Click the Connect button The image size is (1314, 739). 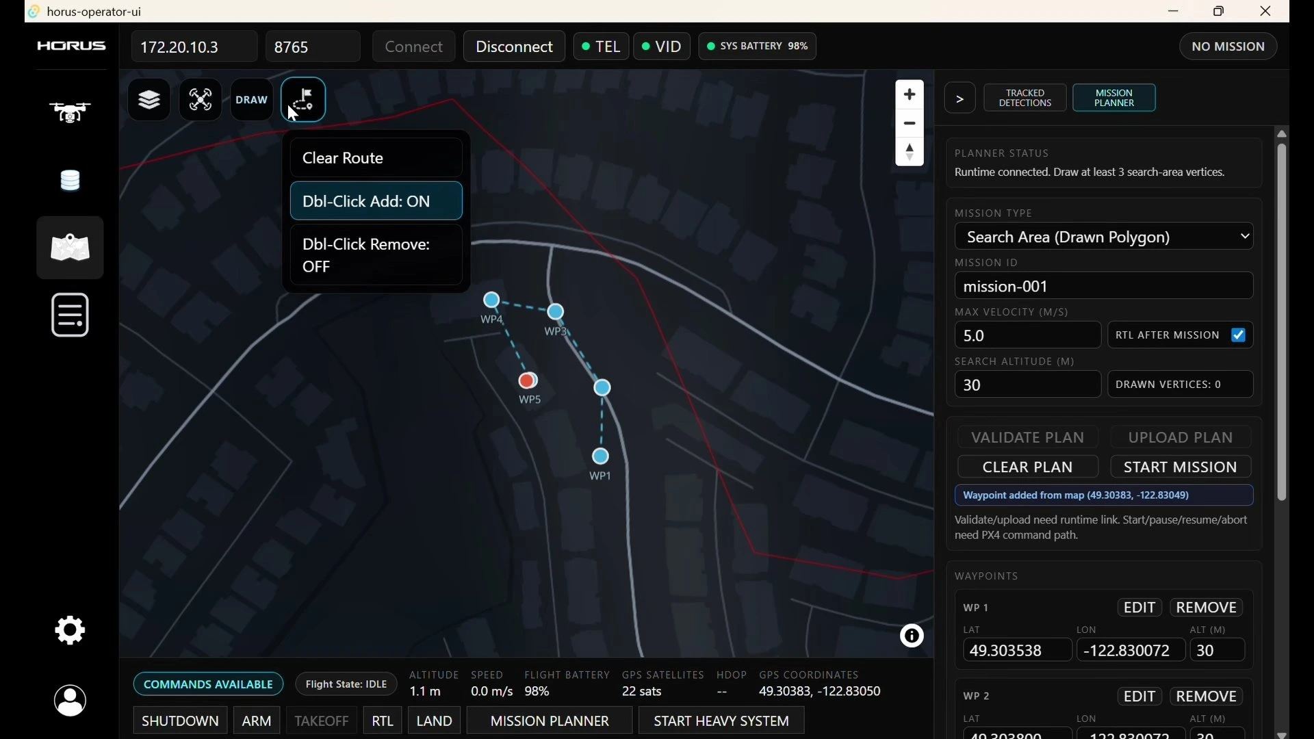pos(413,47)
